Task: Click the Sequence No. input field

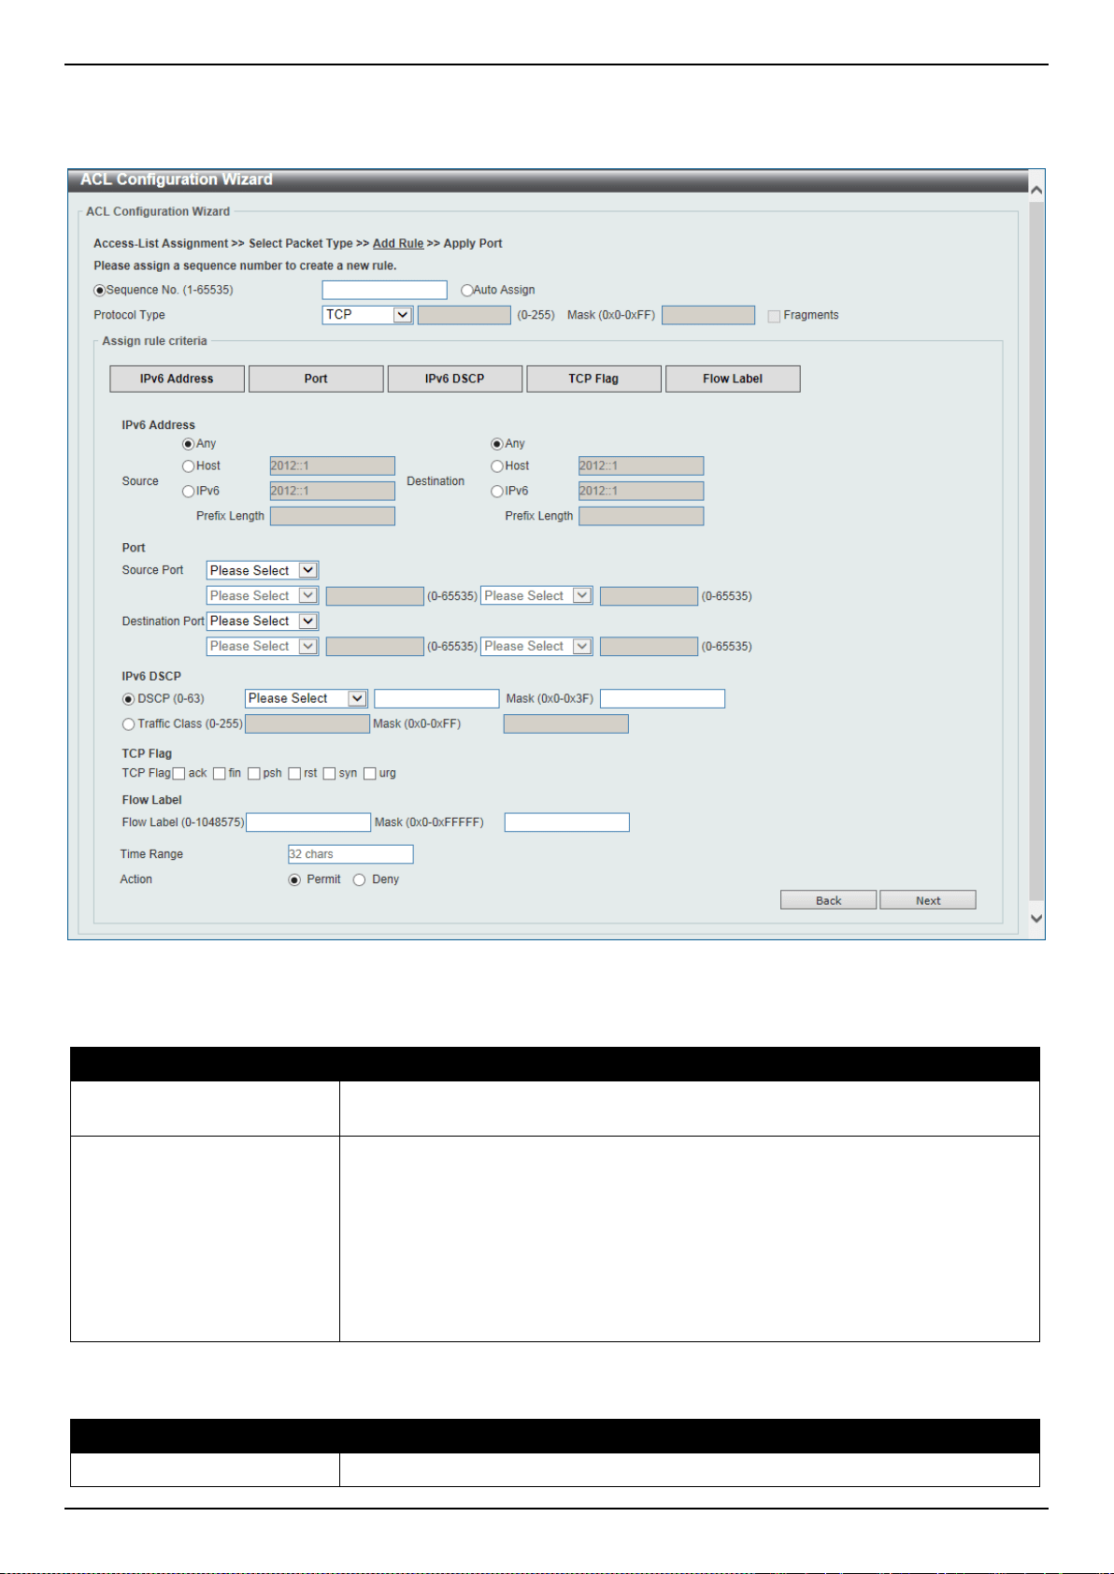Action: (384, 290)
